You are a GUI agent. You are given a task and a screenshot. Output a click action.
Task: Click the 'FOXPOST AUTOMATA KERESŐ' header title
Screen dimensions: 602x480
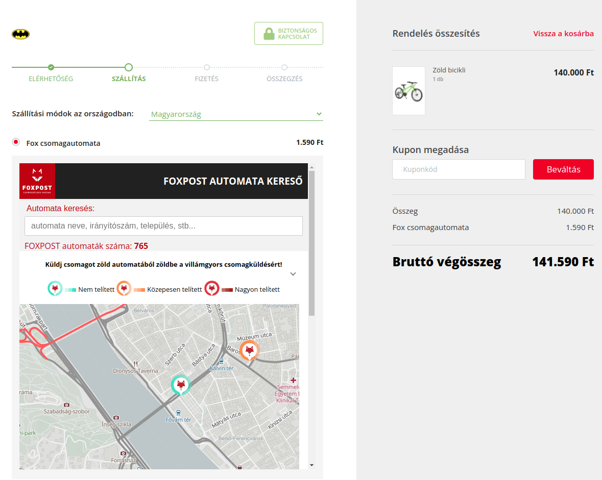tap(233, 181)
